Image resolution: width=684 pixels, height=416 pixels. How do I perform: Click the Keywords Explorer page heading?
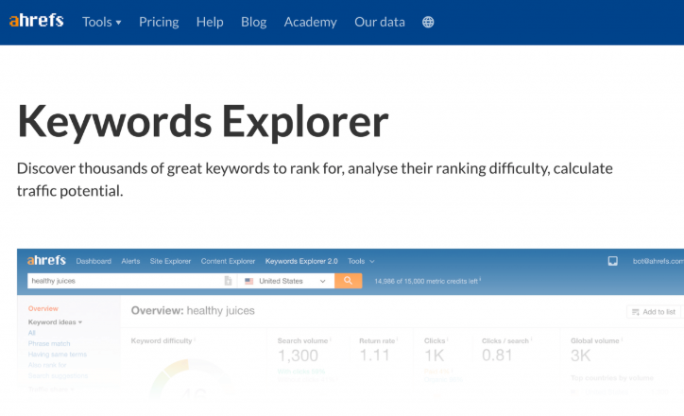pyautogui.click(x=203, y=122)
